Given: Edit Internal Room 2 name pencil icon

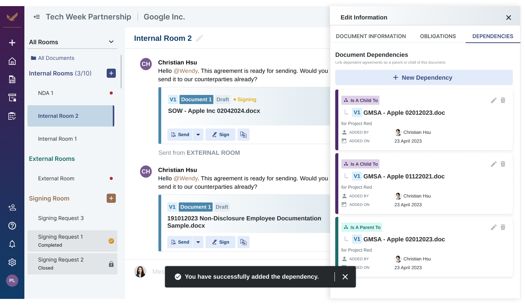Looking at the screenshot, I should point(200,38).
